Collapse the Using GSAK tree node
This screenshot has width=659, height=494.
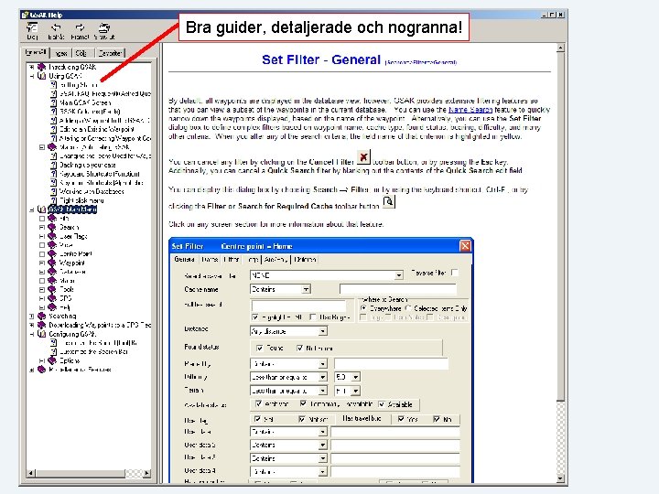[x=31, y=76]
